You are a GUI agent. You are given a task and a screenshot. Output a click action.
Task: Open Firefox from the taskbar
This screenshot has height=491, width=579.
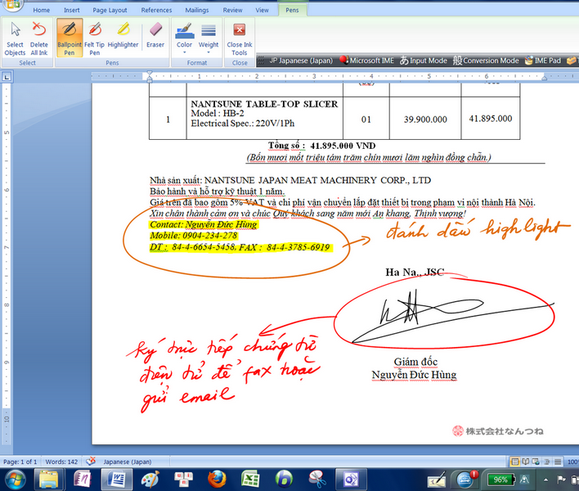click(216, 479)
